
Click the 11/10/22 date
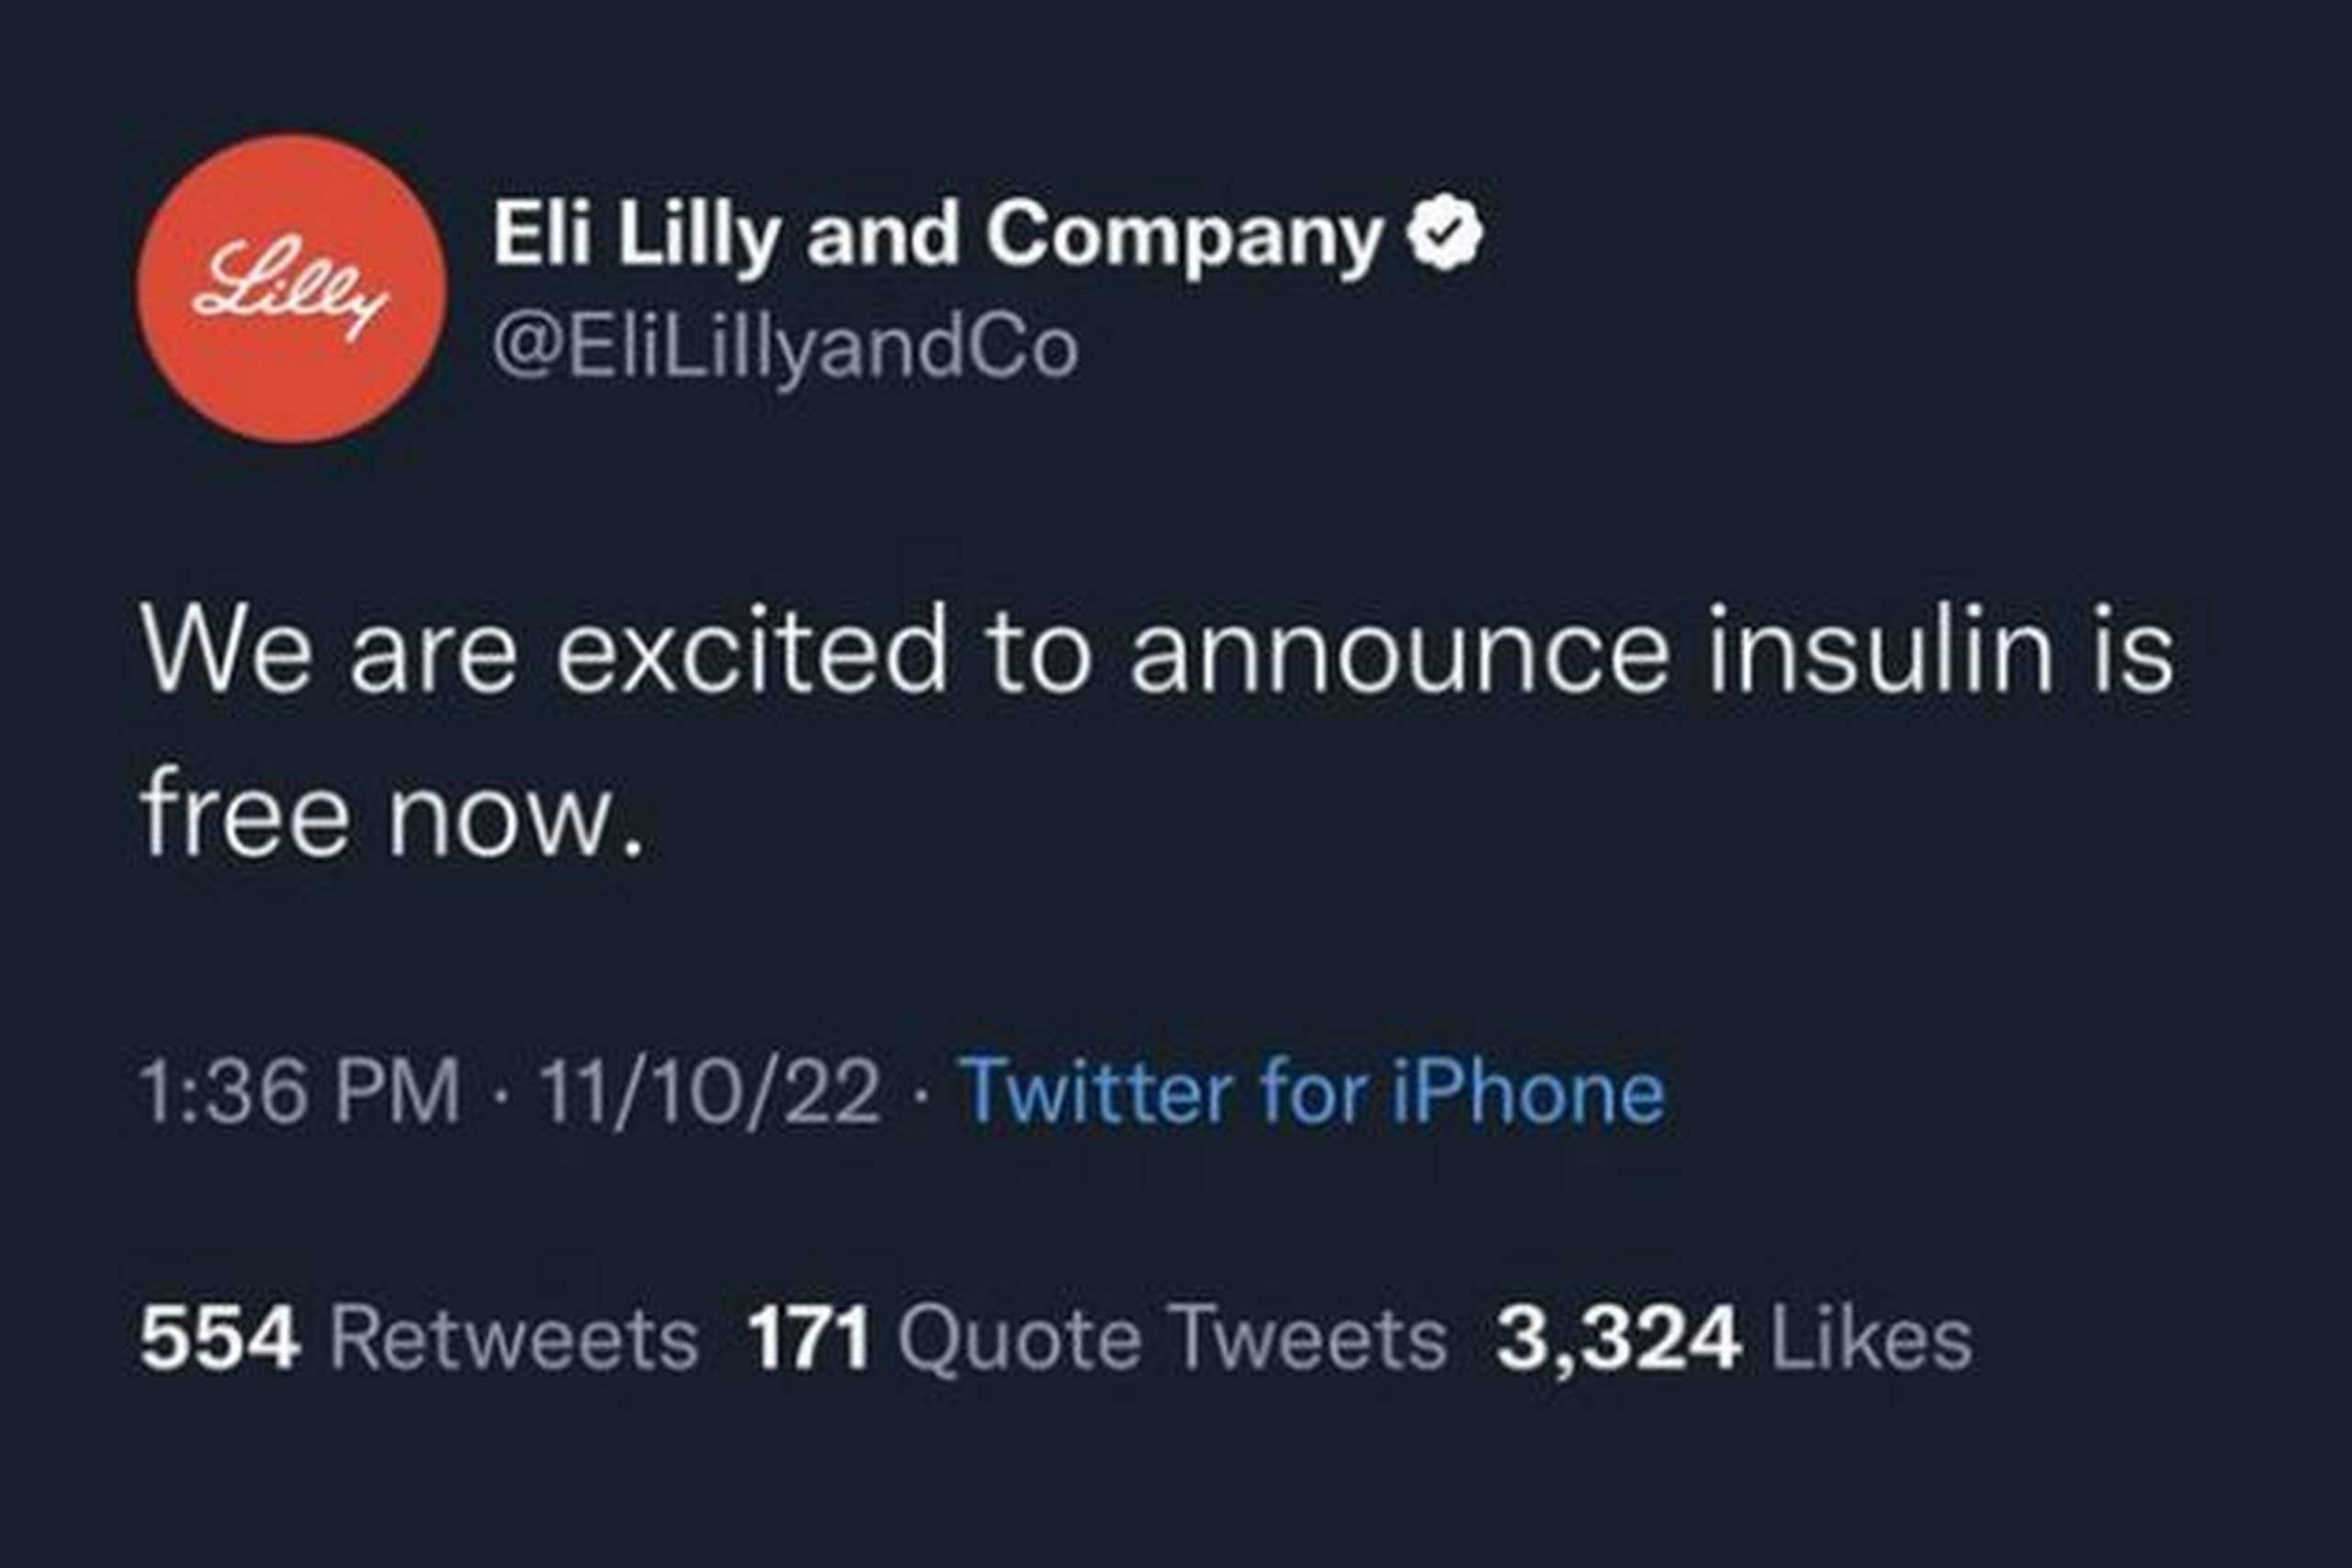[x=709, y=1091]
